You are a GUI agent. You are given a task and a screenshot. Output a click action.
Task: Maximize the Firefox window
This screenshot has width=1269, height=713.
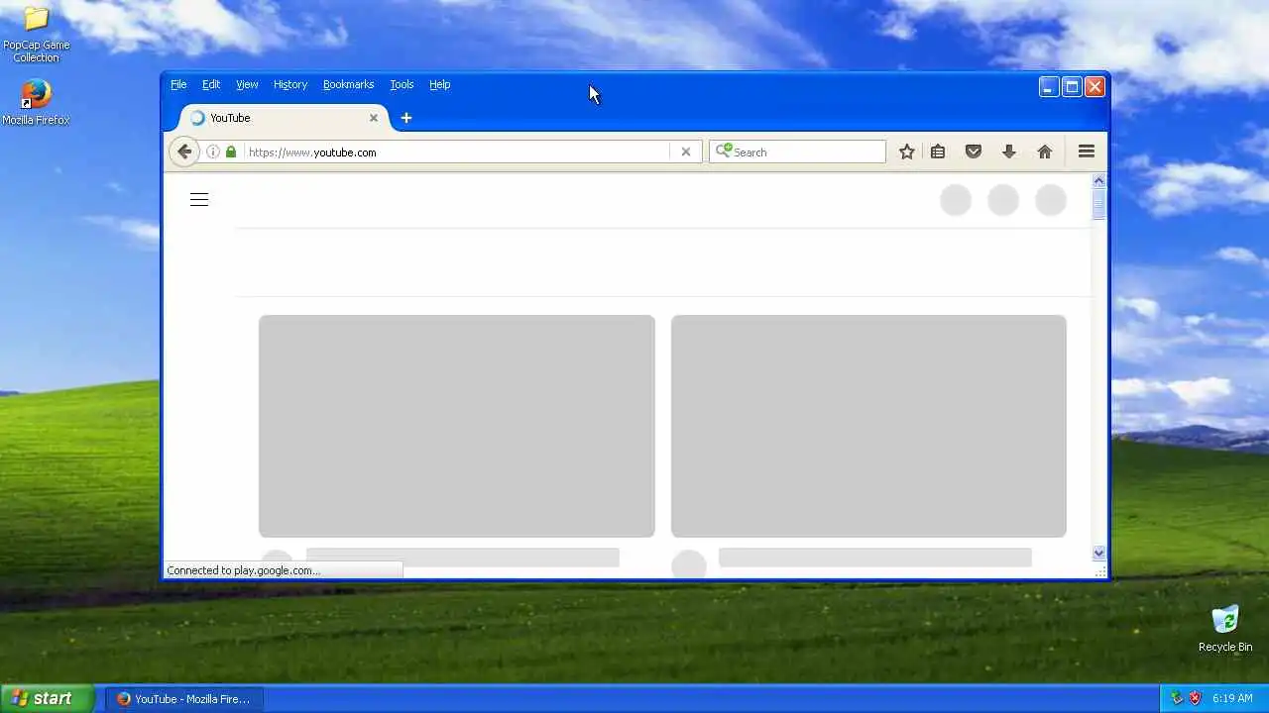coord(1072,87)
